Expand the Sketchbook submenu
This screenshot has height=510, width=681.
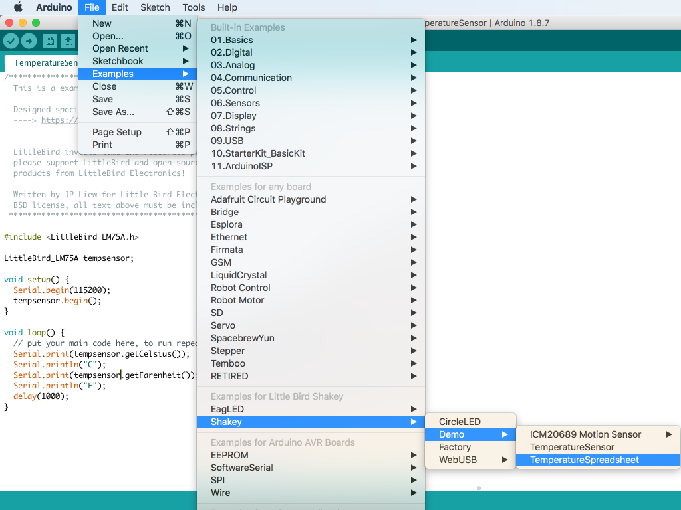[x=138, y=61]
